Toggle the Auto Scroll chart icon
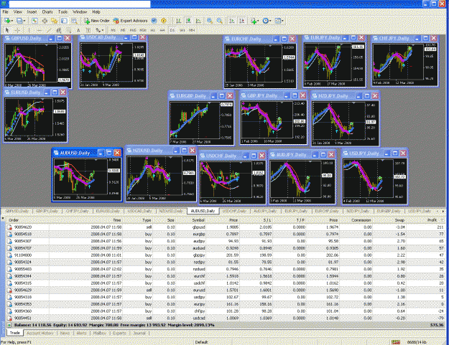The height and width of the screenshot is (345, 449). coord(232,21)
